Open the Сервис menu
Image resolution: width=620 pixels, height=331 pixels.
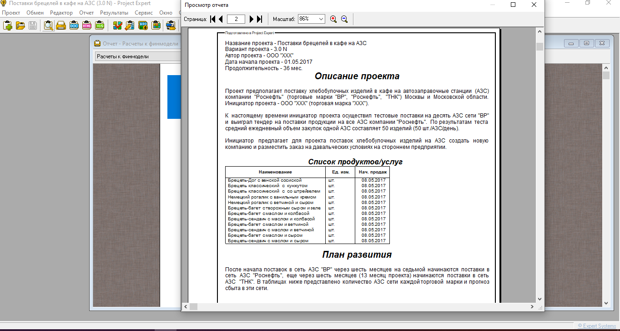pos(144,13)
